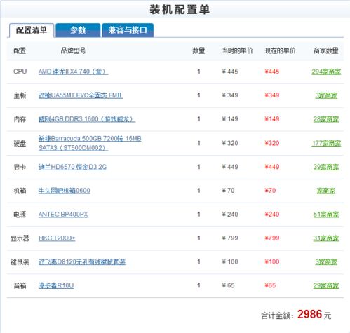This screenshot has height=333, width=350.
Task: View the 31家商家 link in the 显示器 row
Action: pos(326,238)
